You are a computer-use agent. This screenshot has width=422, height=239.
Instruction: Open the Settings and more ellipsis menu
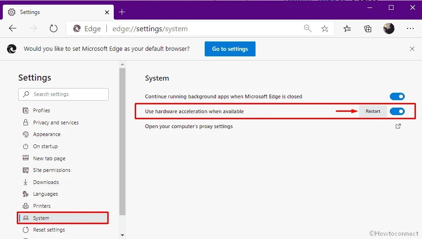pyautogui.click(x=410, y=28)
